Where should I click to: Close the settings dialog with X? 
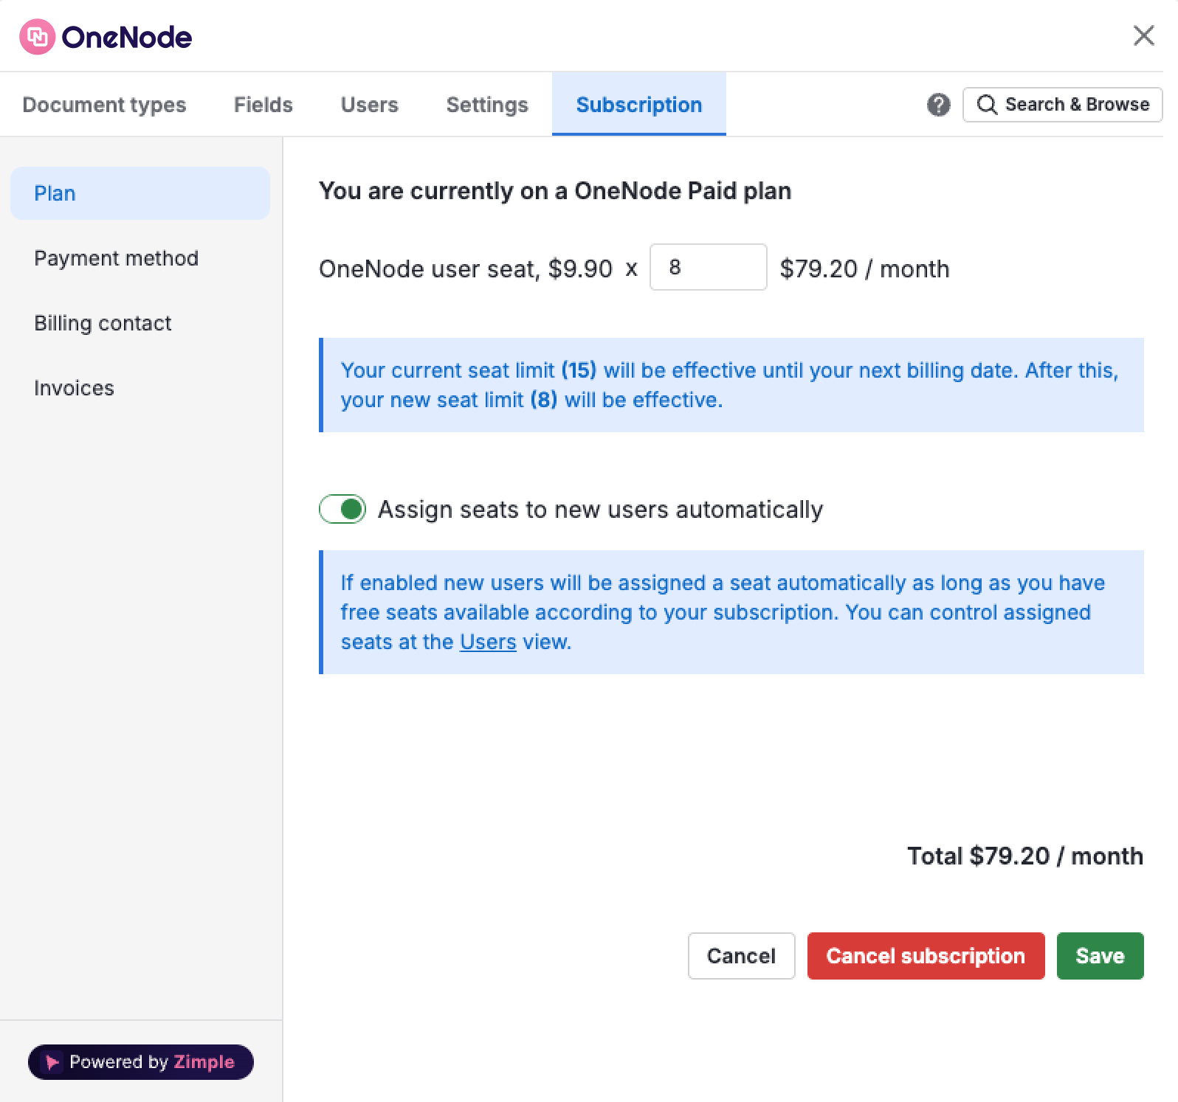(x=1143, y=35)
